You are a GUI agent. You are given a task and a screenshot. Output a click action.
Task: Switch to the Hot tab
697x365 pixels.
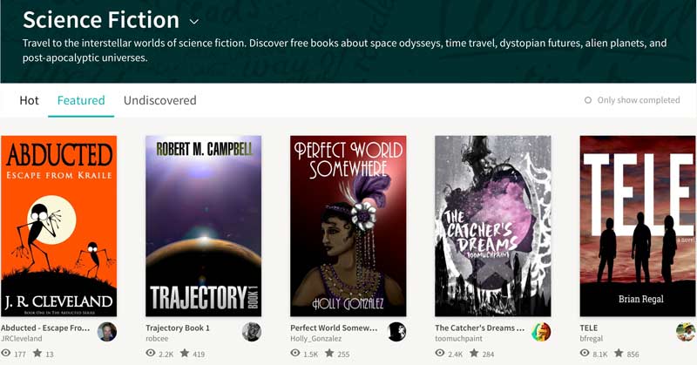click(29, 100)
